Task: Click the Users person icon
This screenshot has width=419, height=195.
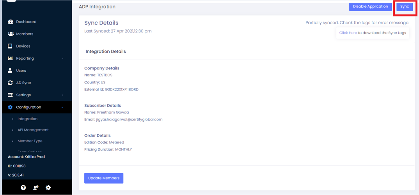Action: 10,71
